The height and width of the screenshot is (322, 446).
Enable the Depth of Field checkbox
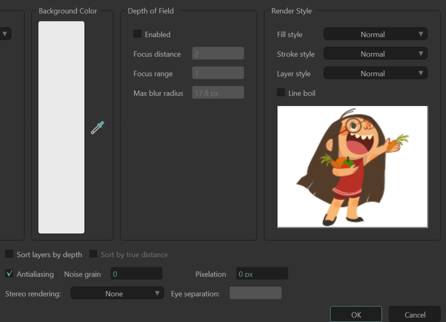137,34
